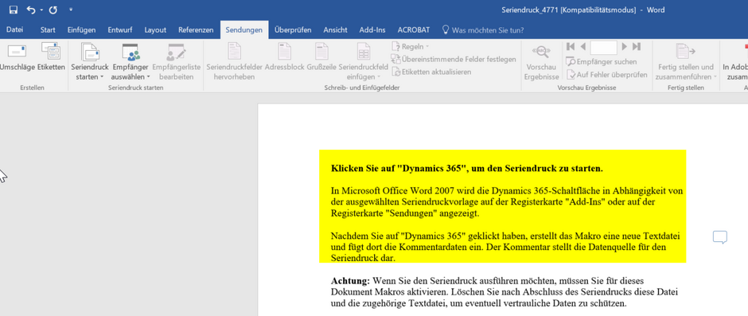Click the bold 'Klicken Sie auf "Dynamics 365"' heading
Screen dimensions: 748x316
click(x=466, y=169)
